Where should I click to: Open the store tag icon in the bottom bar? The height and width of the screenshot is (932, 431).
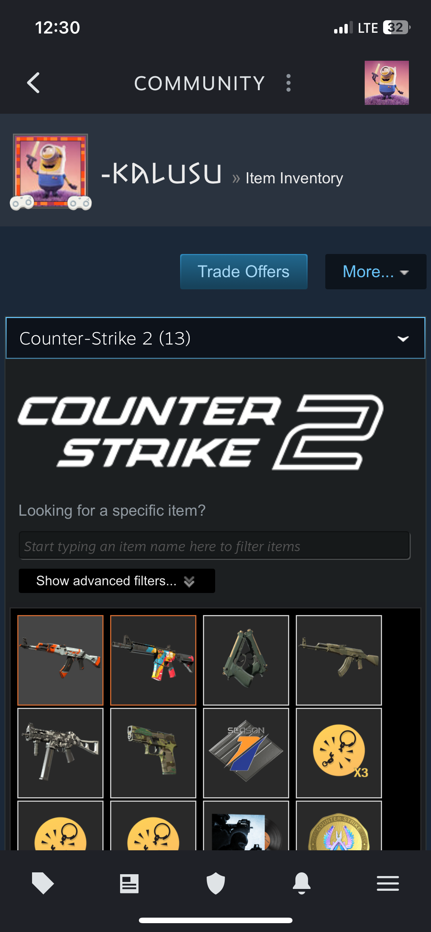[x=43, y=883]
